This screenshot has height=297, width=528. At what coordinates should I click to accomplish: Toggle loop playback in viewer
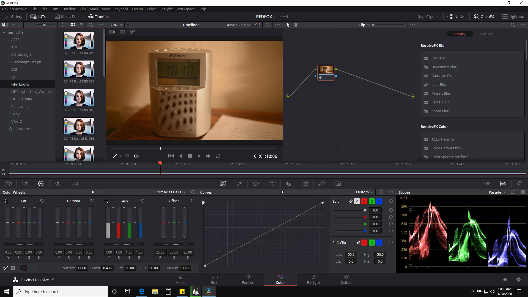point(218,156)
